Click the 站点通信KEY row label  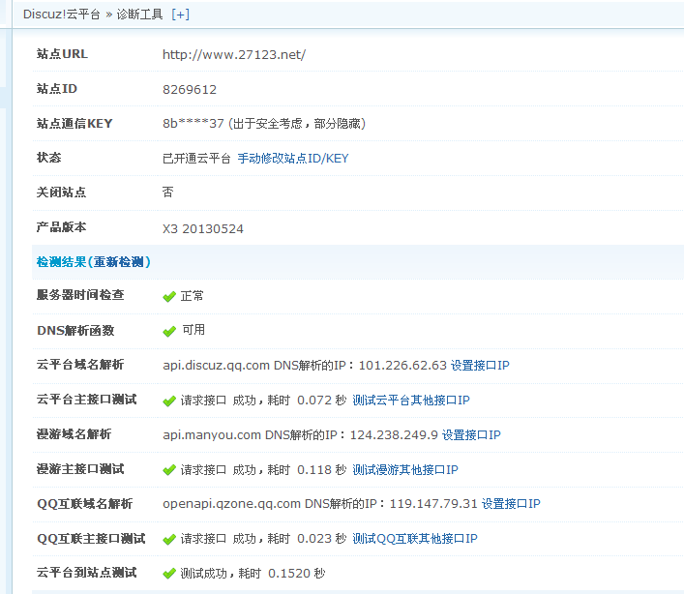tap(74, 124)
